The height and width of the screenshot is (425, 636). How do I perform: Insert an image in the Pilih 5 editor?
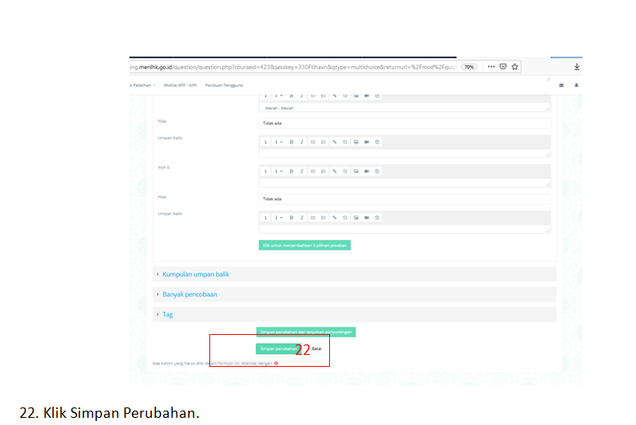[x=356, y=171]
